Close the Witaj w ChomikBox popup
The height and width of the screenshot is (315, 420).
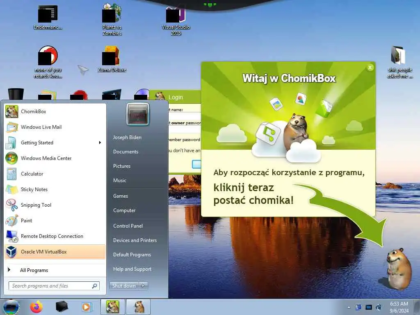pyautogui.click(x=370, y=68)
